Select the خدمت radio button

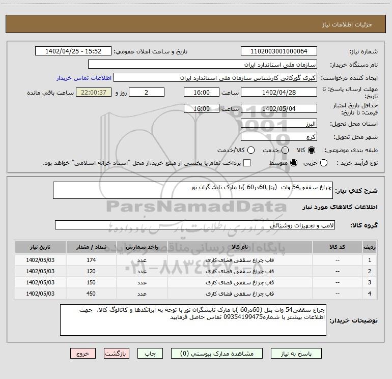coord(285,150)
